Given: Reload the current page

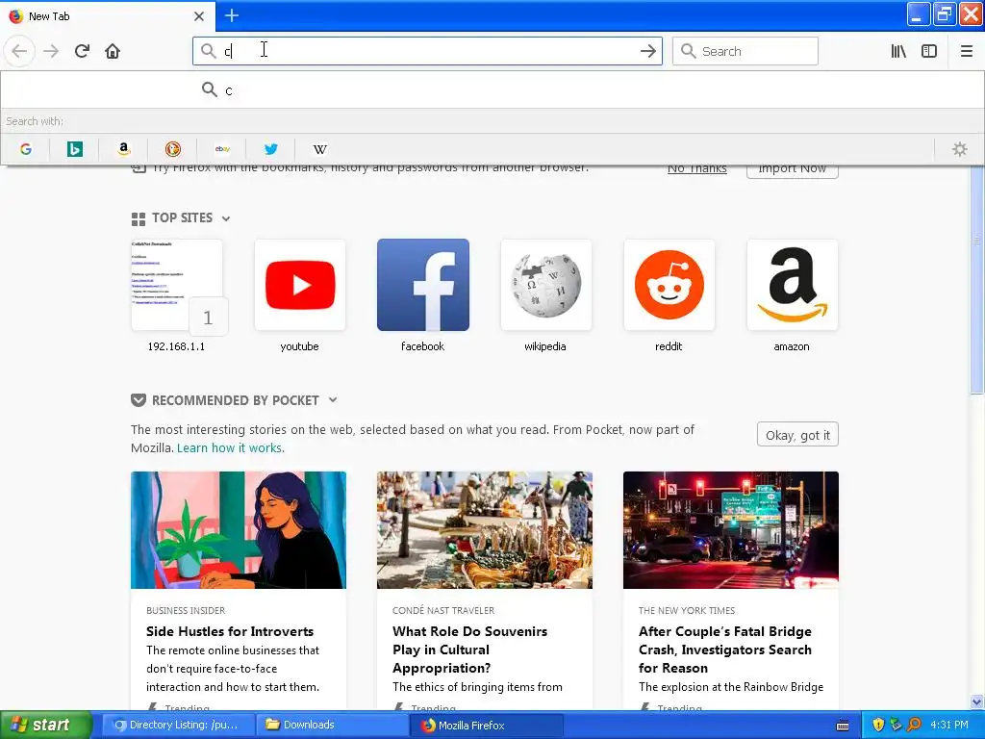Looking at the screenshot, I should pos(82,51).
